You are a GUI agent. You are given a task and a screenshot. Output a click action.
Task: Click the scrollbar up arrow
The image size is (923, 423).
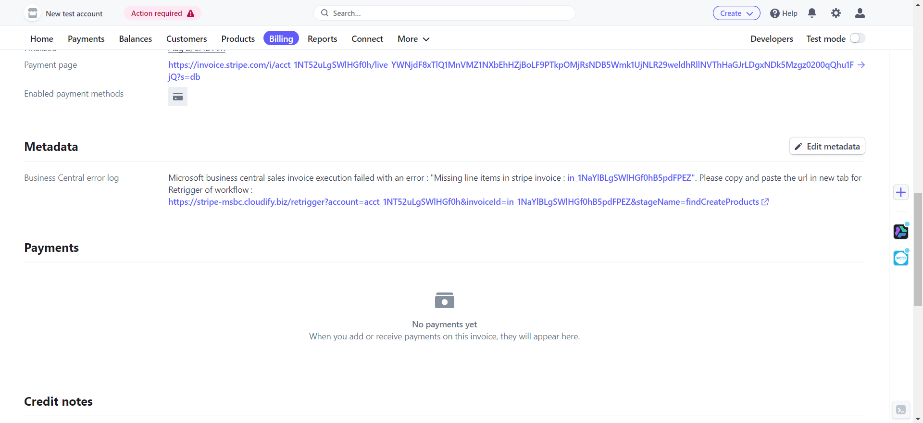tap(918, 4)
